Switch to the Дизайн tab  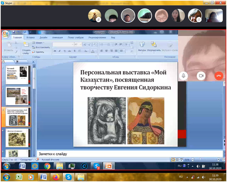(x=44, y=37)
